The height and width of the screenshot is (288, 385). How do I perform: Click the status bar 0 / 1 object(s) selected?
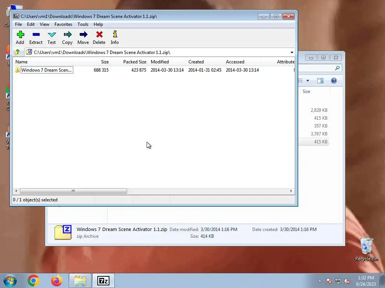(x=35, y=199)
